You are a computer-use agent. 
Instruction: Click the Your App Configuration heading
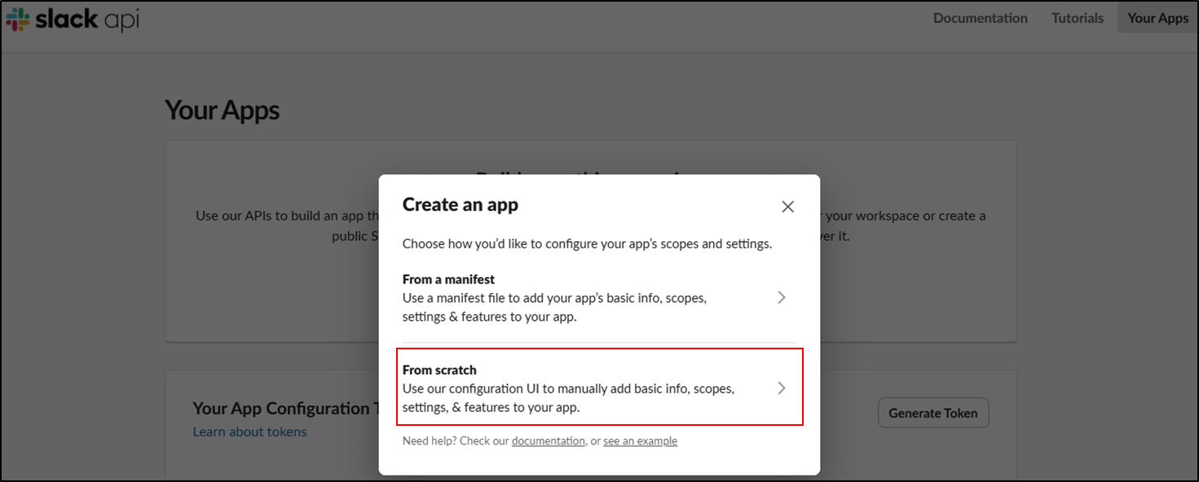(x=281, y=408)
